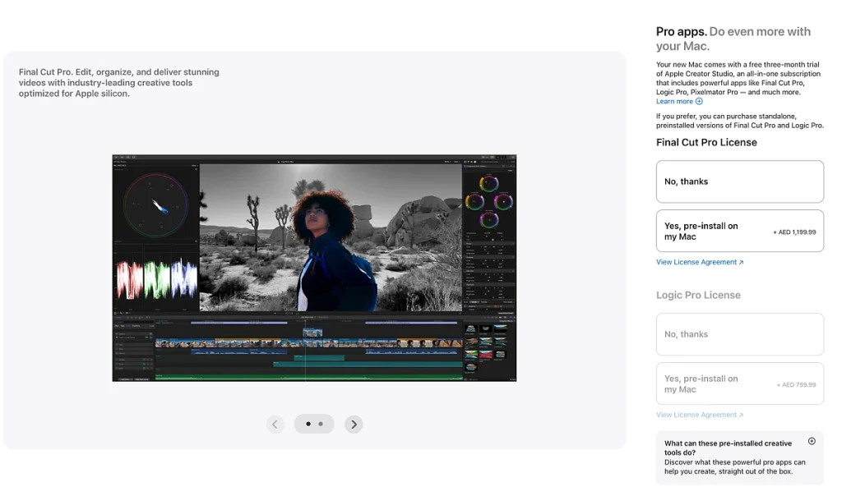The image size is (842, 496).
Task: Click the previous slide arrow button
Action: [275, 424]
